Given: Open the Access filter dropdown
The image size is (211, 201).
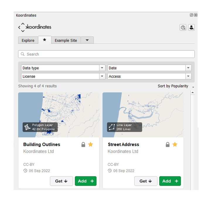Looking at the screenshot, I should point(149,76).
